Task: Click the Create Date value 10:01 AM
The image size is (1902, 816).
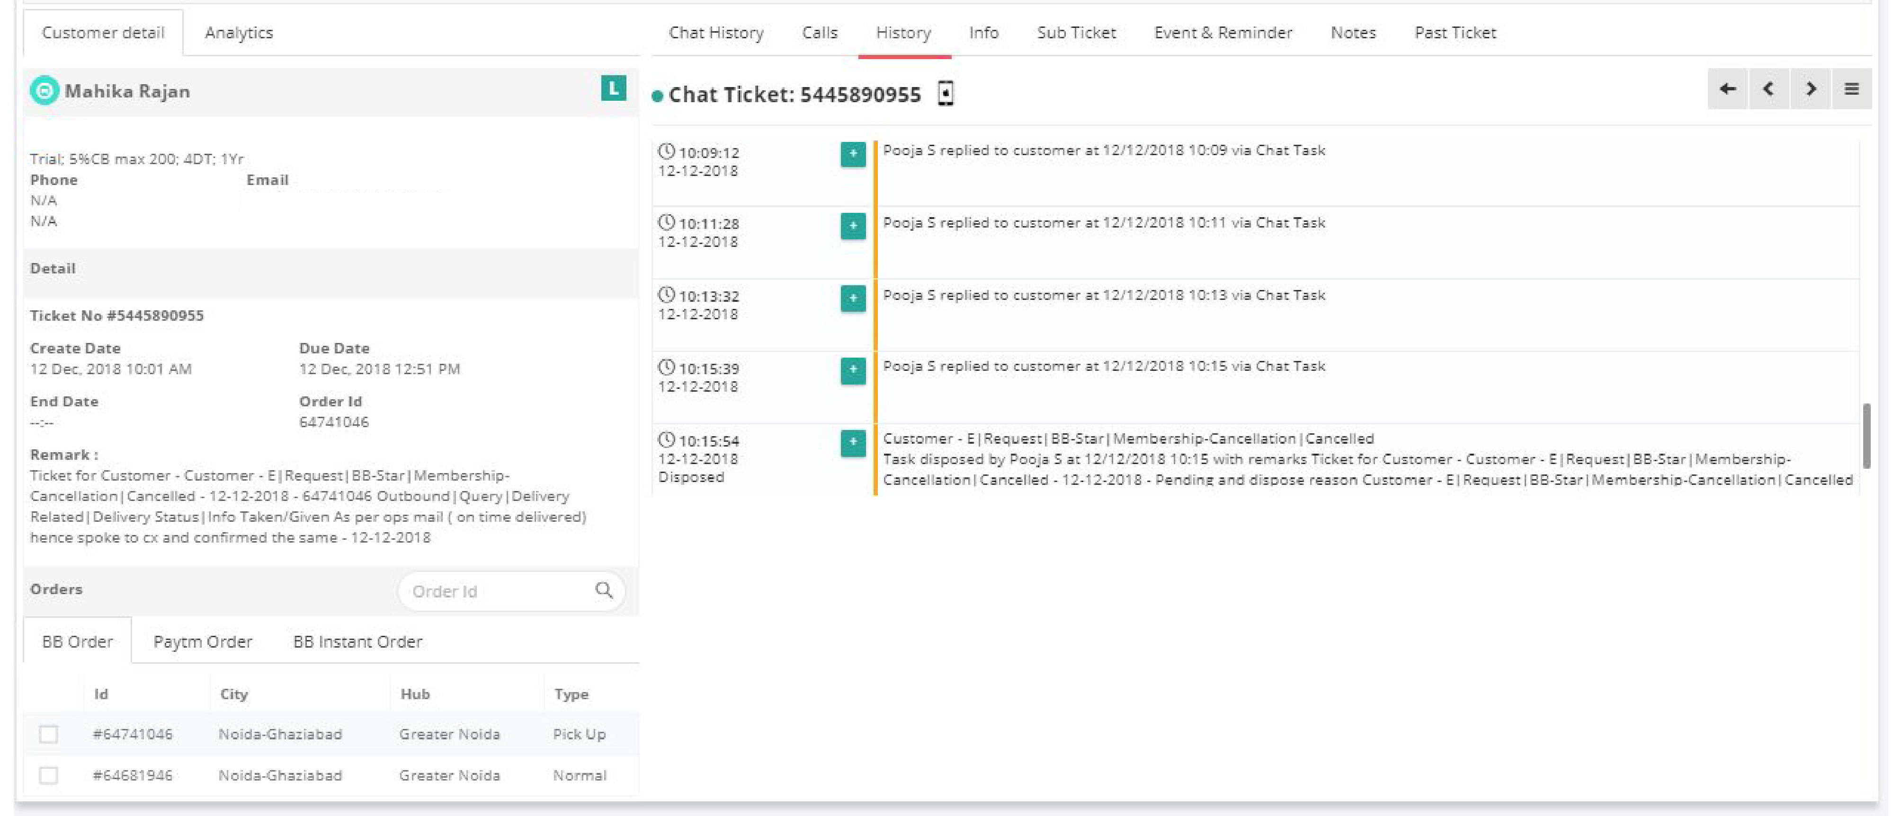Action: (111, 369)
